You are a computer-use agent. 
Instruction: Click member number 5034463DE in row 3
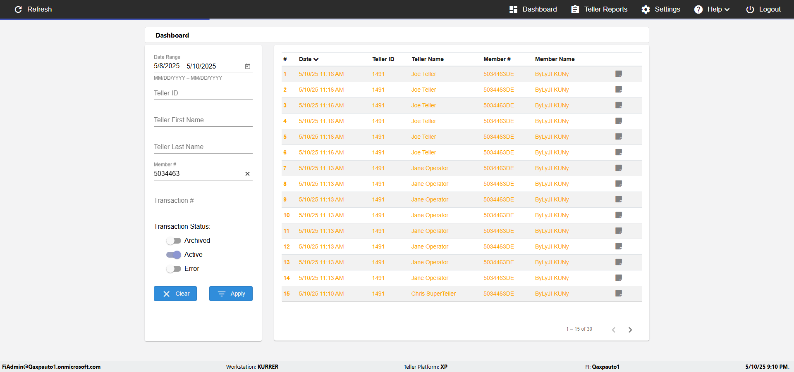tap(499, 105)
